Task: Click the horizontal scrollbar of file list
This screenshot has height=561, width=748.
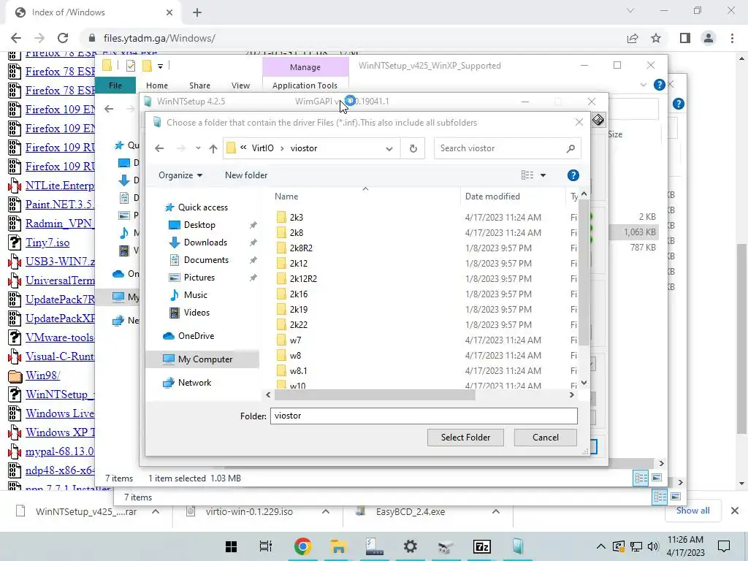Action: [375, 395]
